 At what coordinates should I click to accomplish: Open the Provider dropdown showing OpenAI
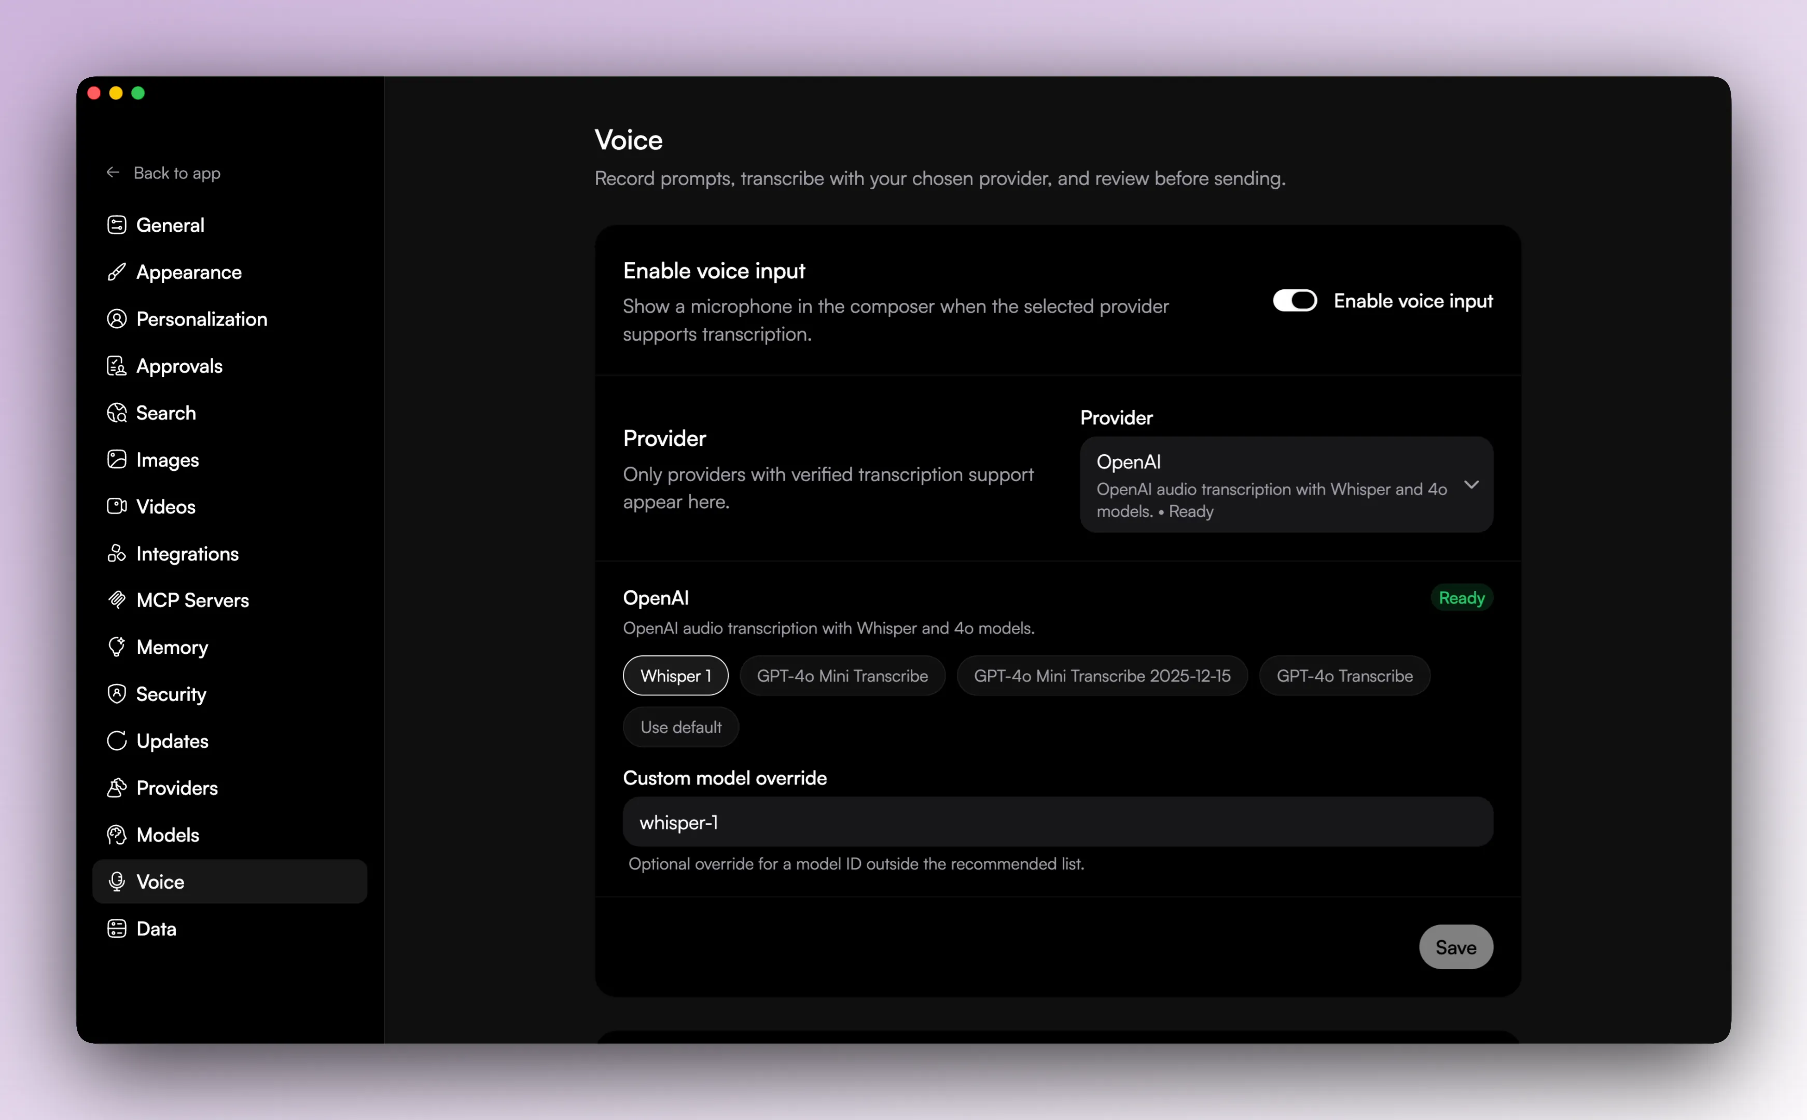pos(1285,484)
